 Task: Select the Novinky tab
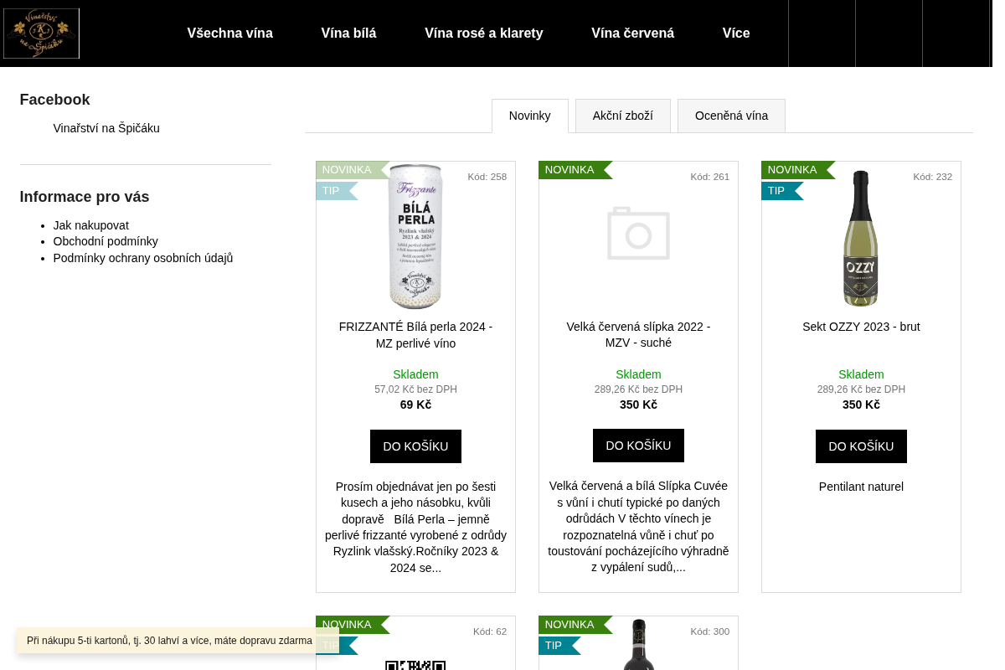point(530,116)
